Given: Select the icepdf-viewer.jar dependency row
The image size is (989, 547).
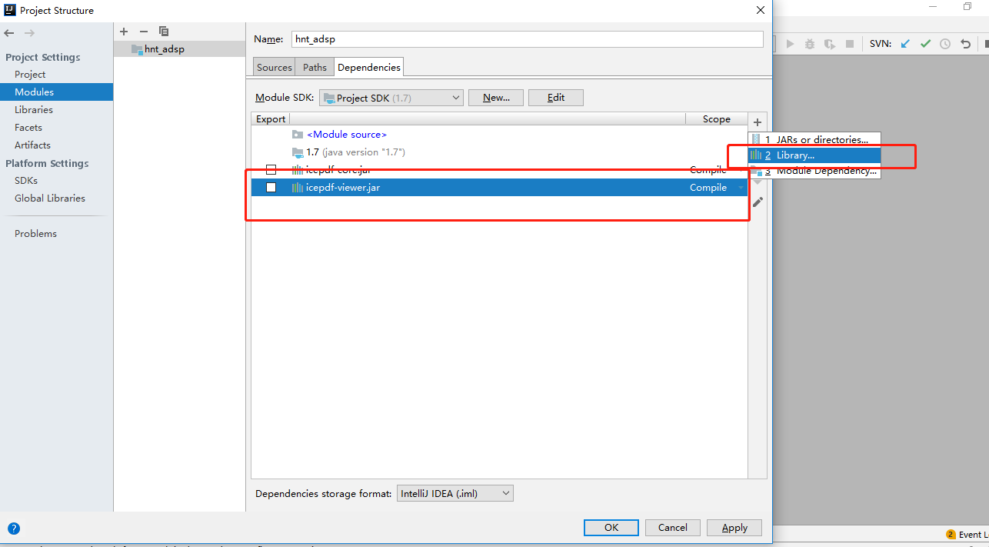Looking at the screenshot, I should click(499, 188).
